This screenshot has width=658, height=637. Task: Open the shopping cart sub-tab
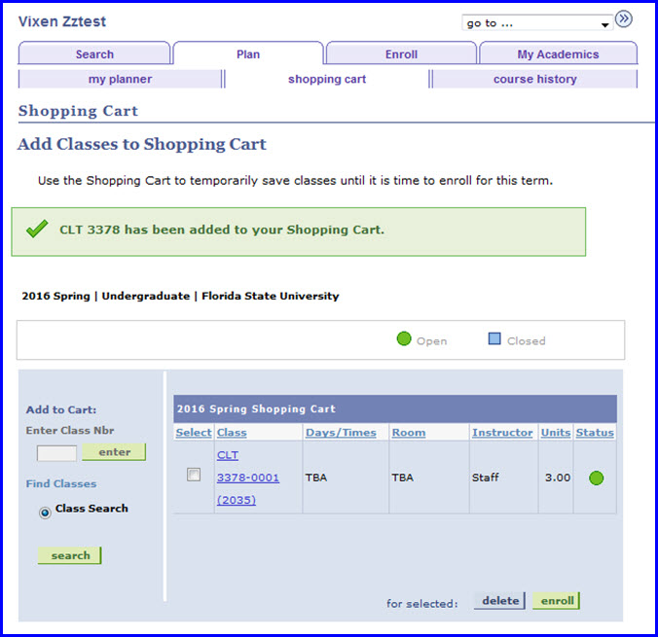coord(327,79)
